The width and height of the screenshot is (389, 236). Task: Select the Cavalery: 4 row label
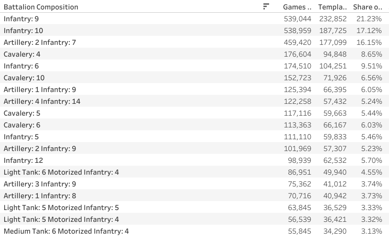click(22, 54)
